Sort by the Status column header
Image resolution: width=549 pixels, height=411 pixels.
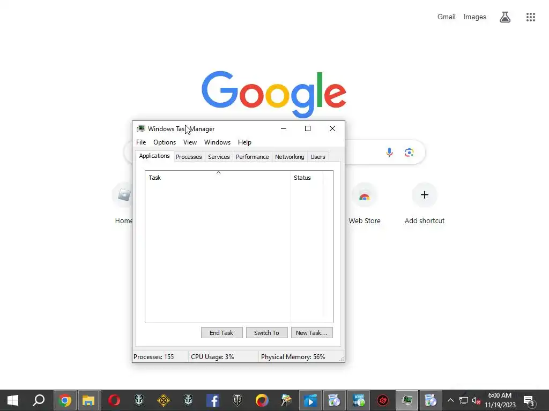click(307, 178)
